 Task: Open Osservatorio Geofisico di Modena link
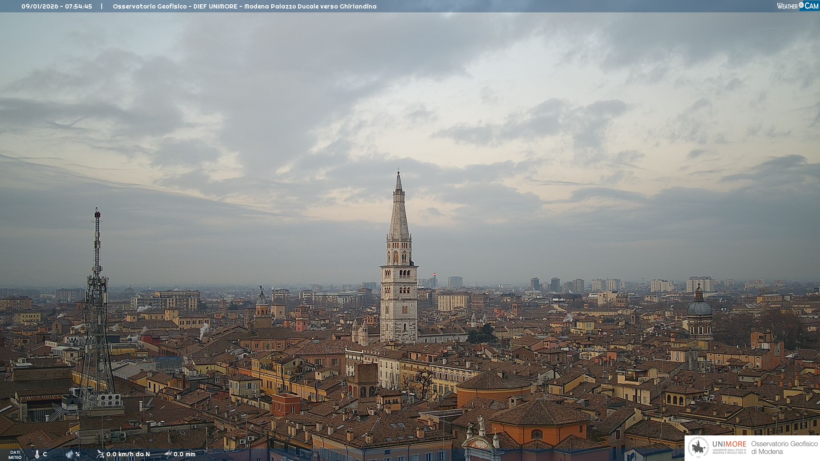(784, 448)
